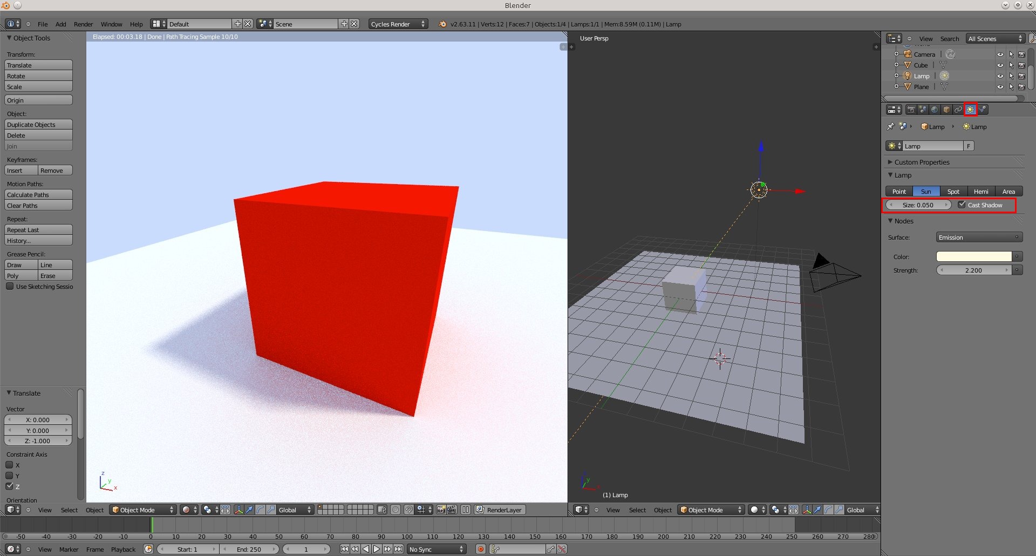The image size is (1036, 556).
Task: Hide the Cube with its eye icon
Action: [1000, 65]
